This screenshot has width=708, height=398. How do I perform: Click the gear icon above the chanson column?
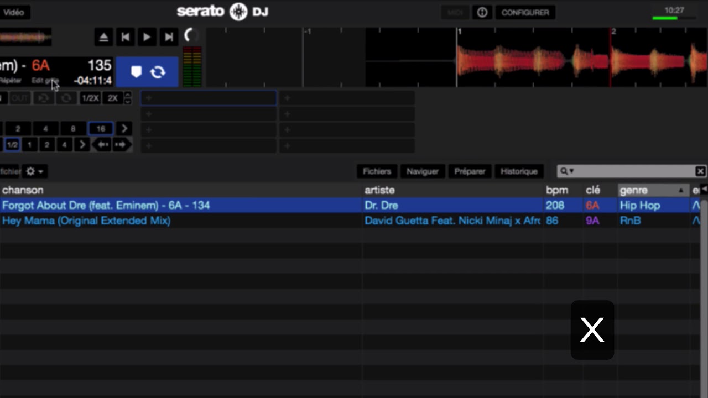tap(34, 171)
